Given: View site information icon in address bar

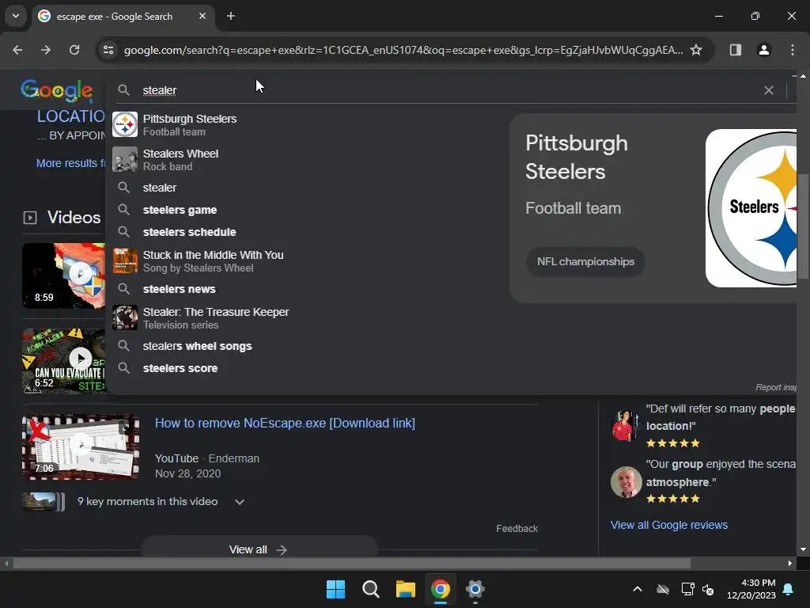Looking at the screenshot, I should coord(108,50).
